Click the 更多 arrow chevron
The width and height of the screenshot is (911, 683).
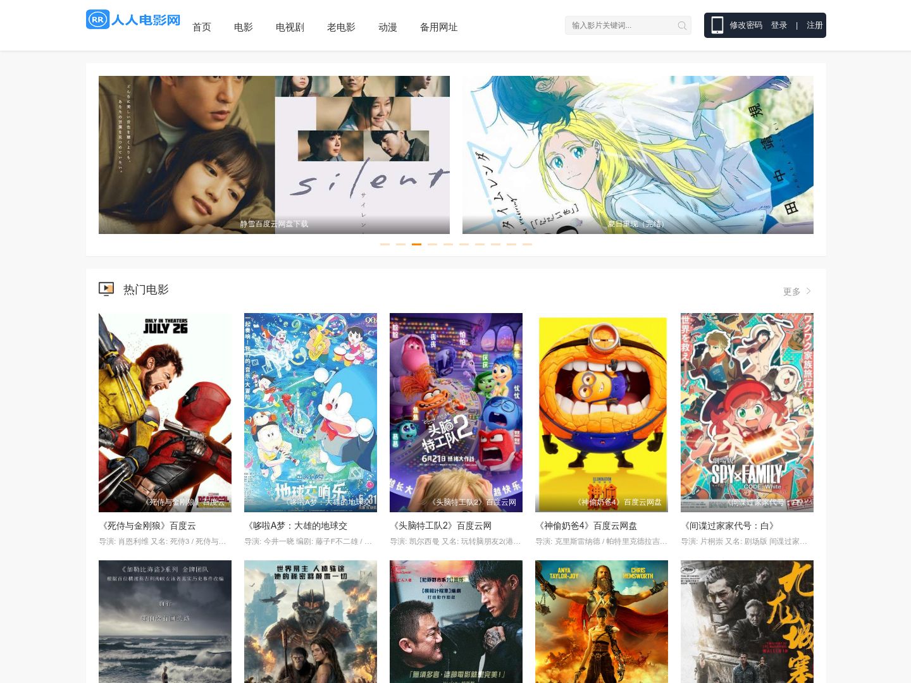(809, 291)
